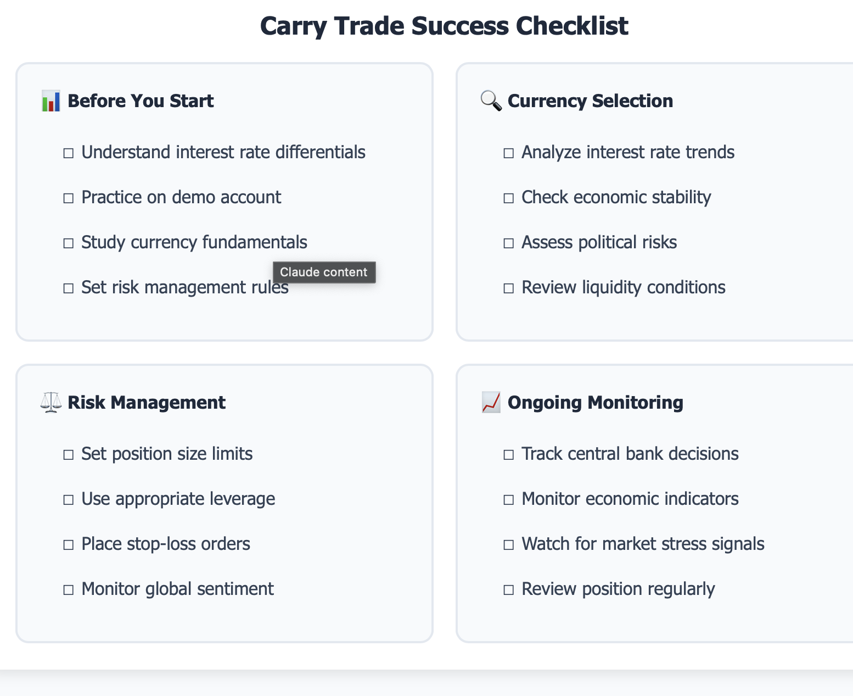853x696 pixels.
Task: Click the trend chart icon beside Ongoing Monitoring
Action: pyautogui.click(x=491, y=403)
